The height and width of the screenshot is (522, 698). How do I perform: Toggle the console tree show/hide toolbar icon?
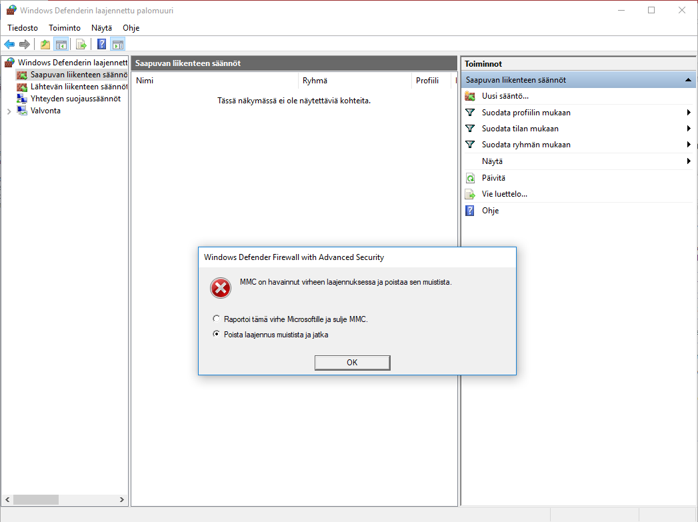click(x=61, y=44)
